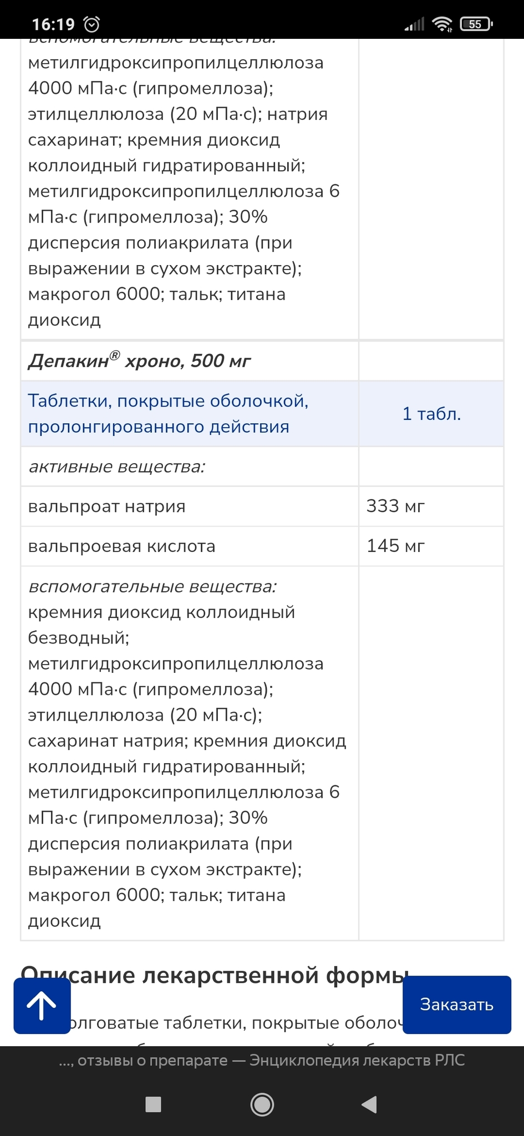The width and height of the screenshot is (524, 1136).
Task: Open recent apps with square button
Action: click(153, 1104)
